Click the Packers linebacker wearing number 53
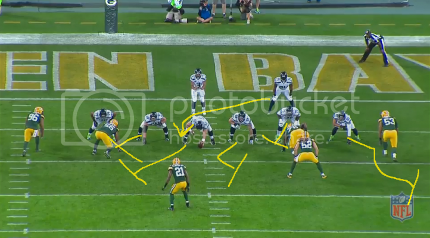The height and width of the screenshot is (238, 430). point(388,135)
